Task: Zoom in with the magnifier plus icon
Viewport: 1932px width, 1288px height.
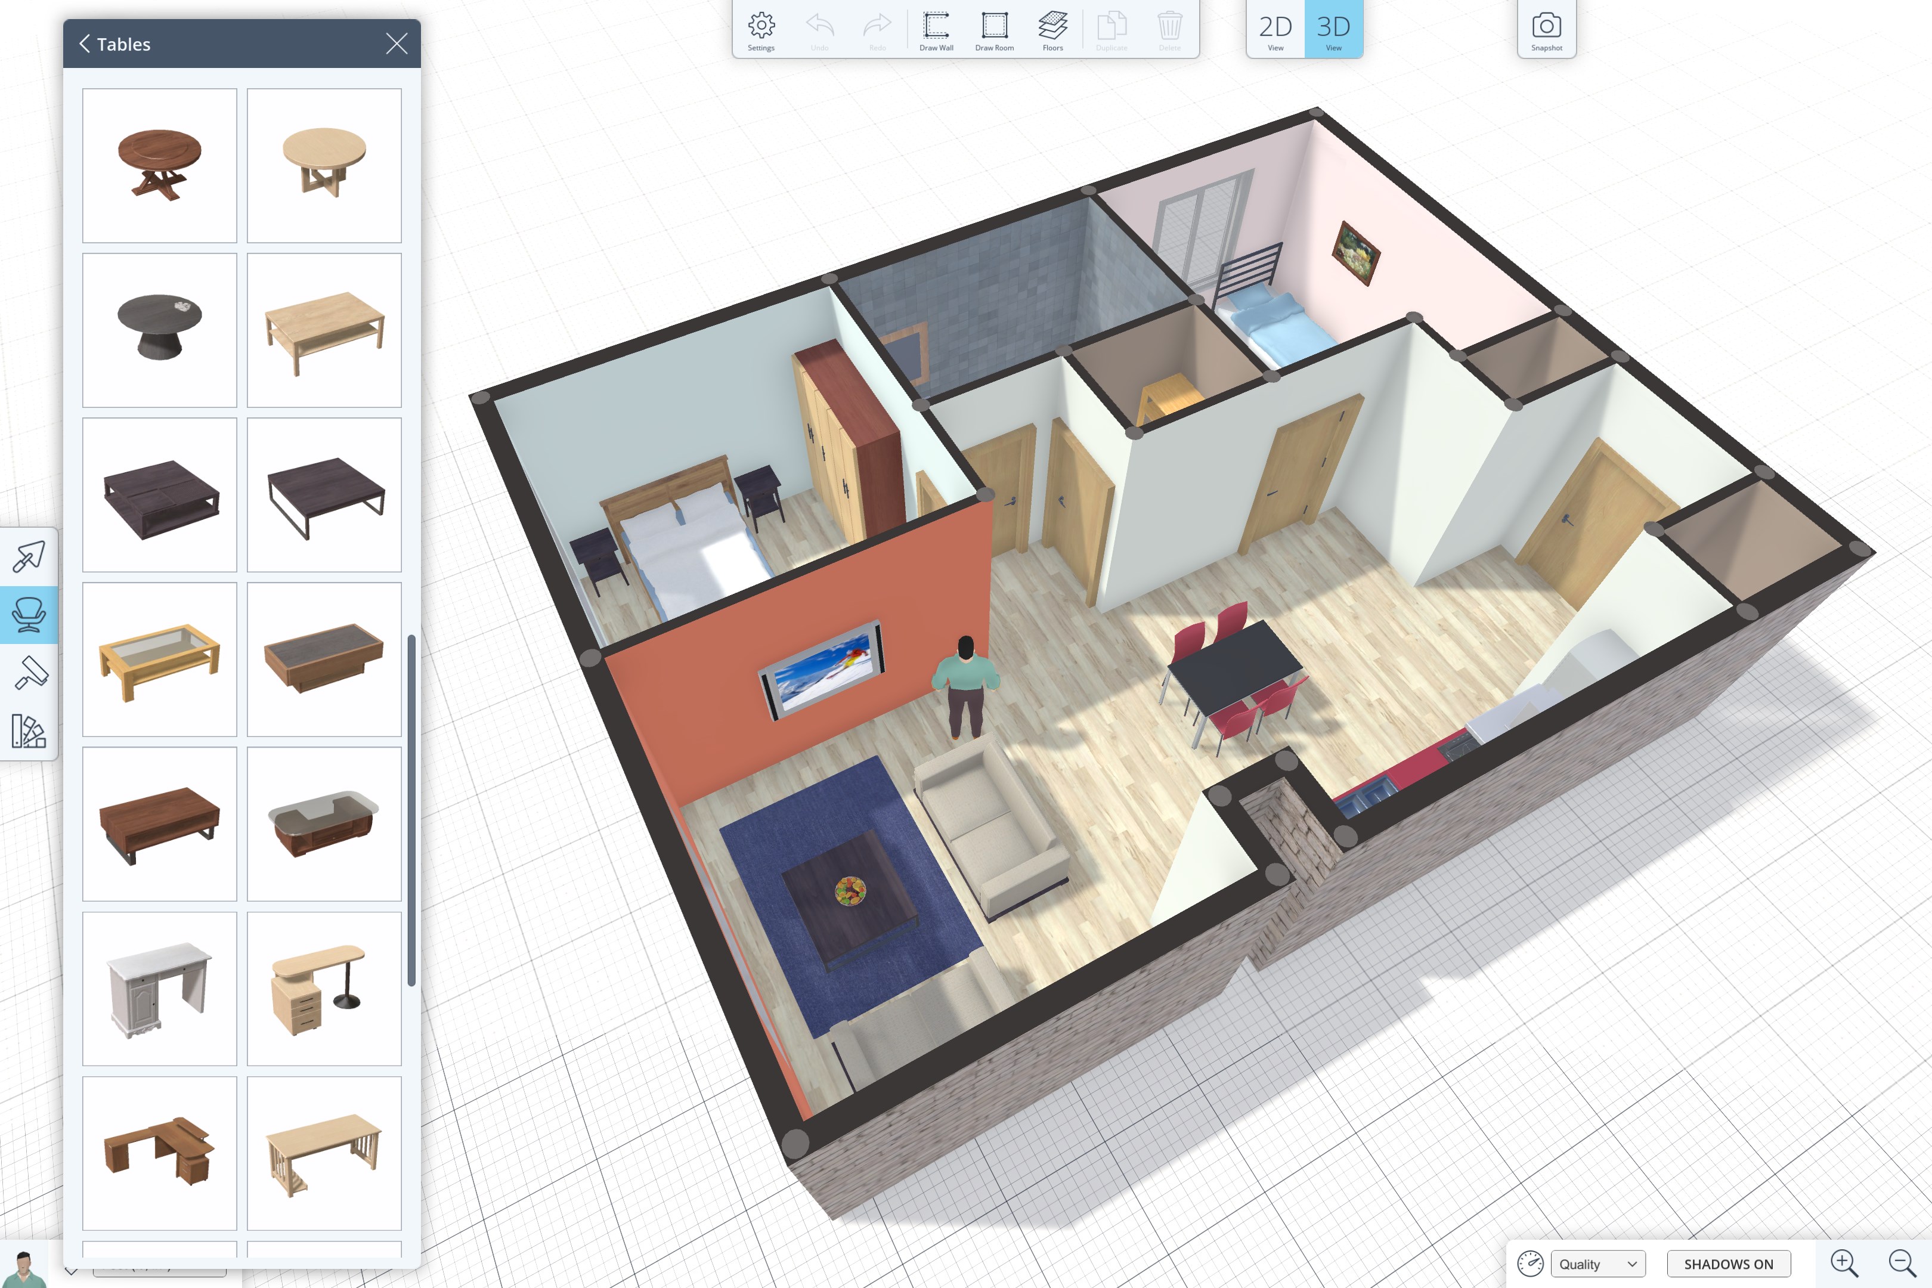Action: [x=1844, y=1262]
